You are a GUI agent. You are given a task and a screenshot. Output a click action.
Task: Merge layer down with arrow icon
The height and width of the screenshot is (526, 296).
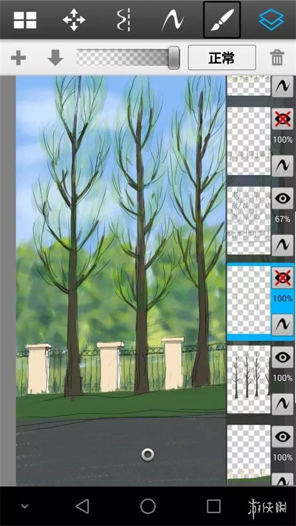[x=55, y=57]
